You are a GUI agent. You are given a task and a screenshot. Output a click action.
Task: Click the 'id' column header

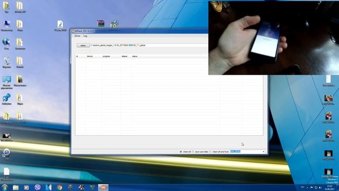[77, 56]
